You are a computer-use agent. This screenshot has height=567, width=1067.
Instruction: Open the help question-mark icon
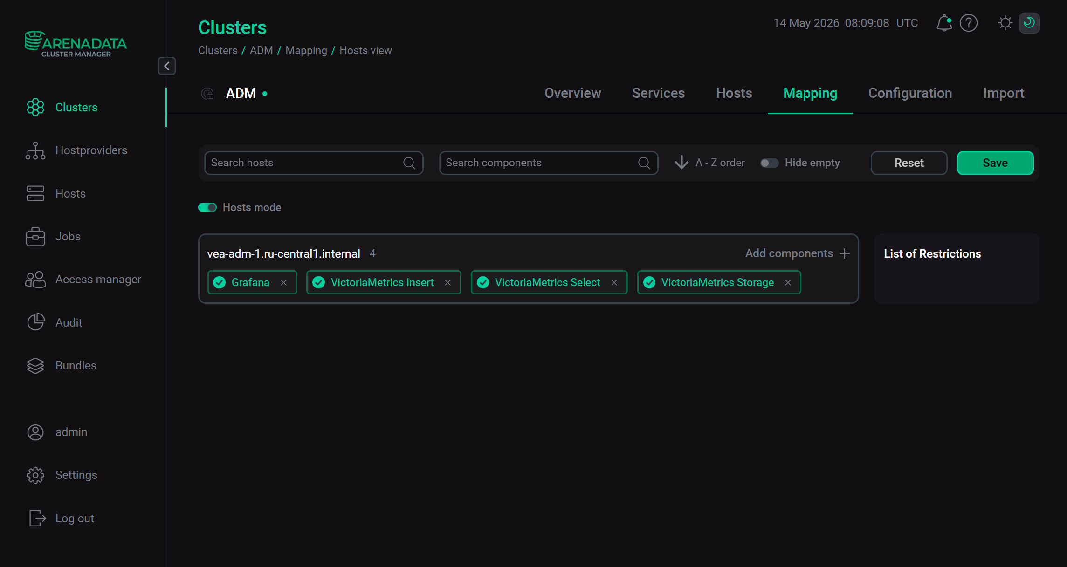tap(969, 23)
